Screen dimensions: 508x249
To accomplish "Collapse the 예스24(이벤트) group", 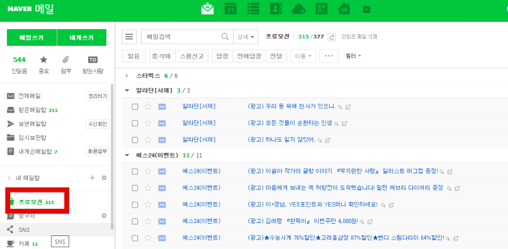I will pos(126,156).
